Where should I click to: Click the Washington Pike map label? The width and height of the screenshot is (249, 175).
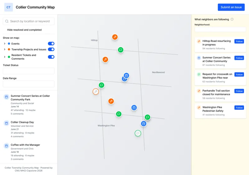(x=106, y=125)
